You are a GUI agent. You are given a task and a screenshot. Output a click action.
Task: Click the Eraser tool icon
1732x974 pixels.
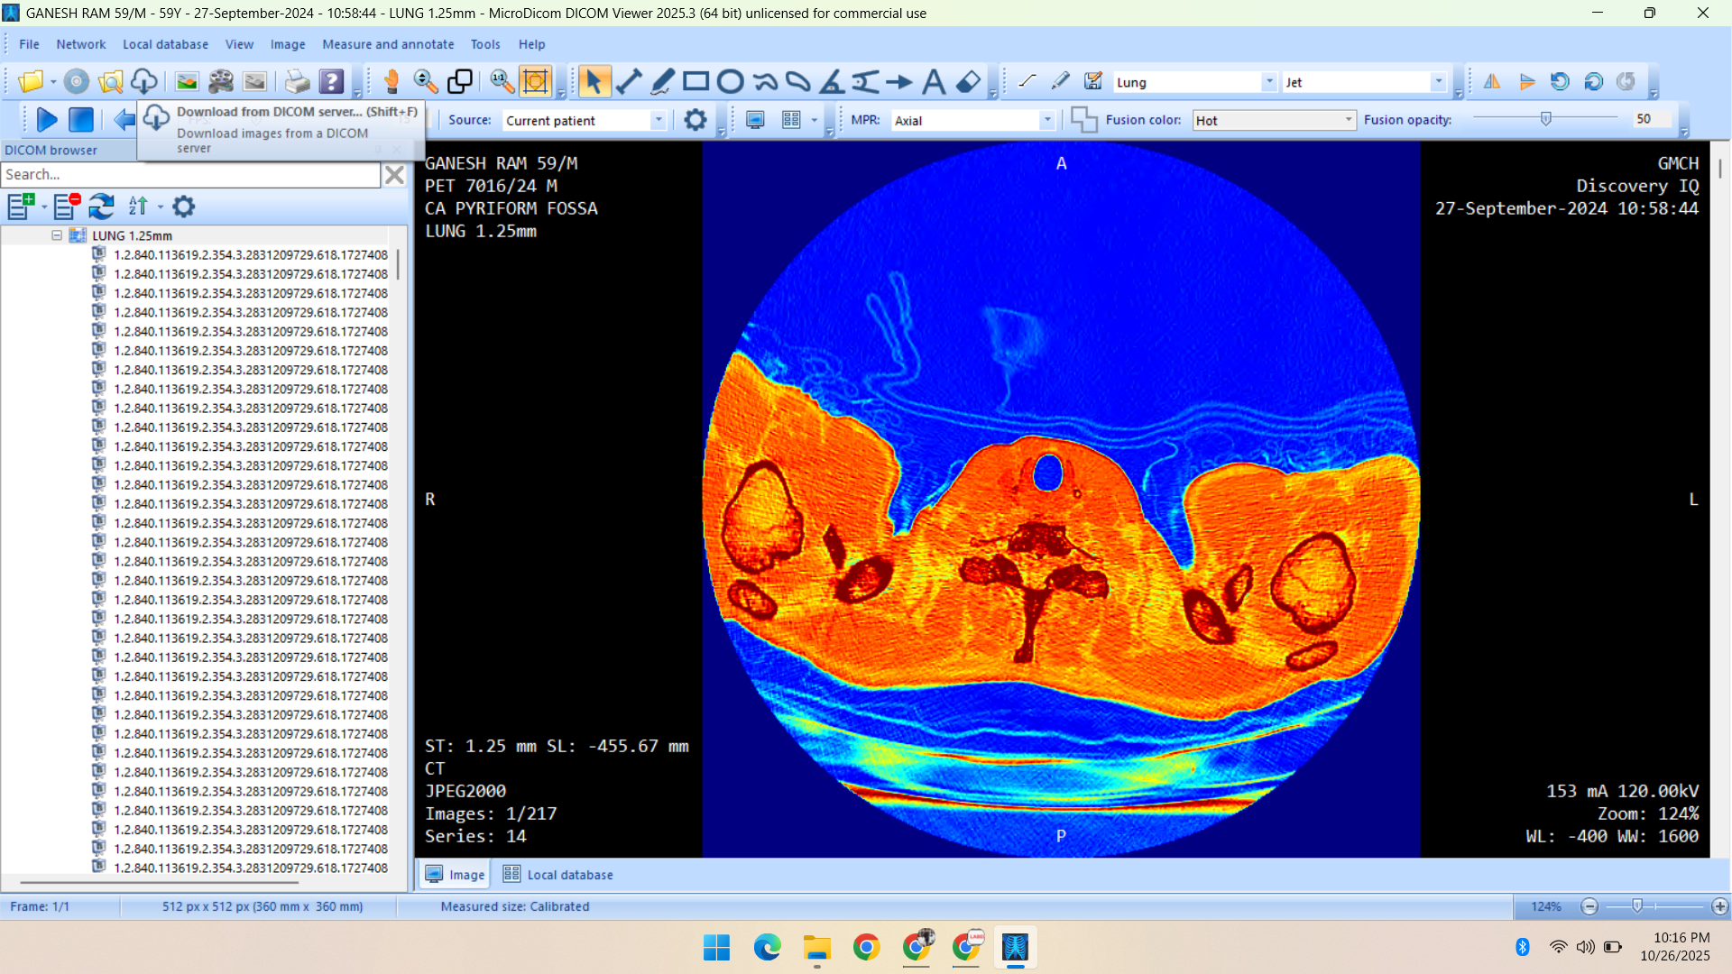coord(968,82)
